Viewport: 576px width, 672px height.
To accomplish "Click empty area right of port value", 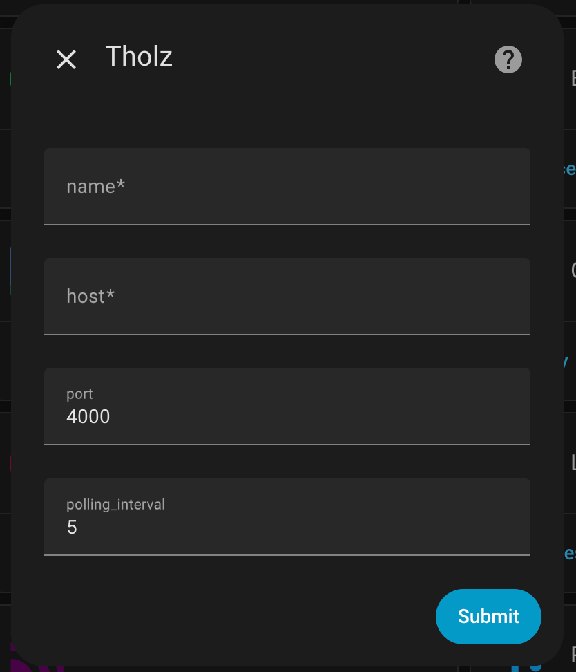I will pos(385,417).
